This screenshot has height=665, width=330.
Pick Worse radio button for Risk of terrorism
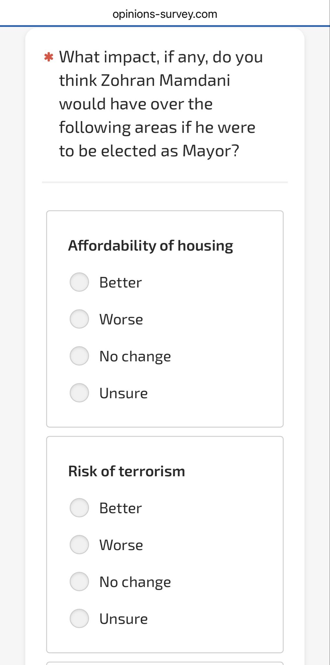pyautogui.click(x=79, y=545)
